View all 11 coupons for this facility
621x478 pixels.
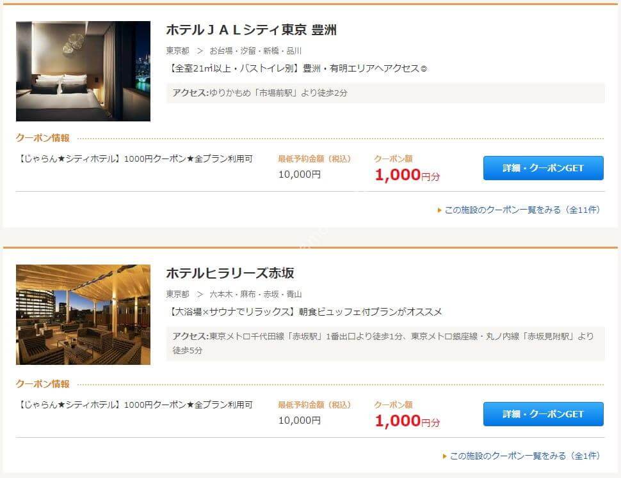(x=522, y=210)
